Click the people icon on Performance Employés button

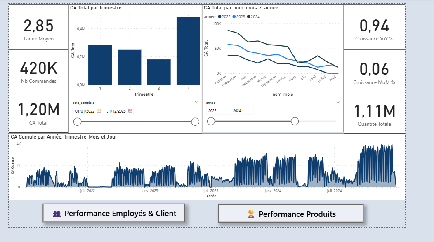click(x=57, y=214)
